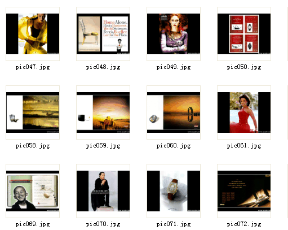The image size is (288, 230).
Task: Select the pic069.jpg file name text
Action: tap(33, 224)
